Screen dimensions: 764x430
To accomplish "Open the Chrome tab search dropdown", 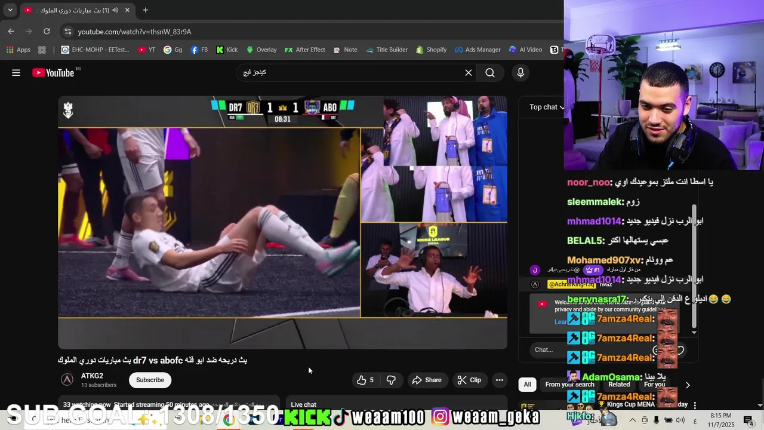I will pos(10,10).
